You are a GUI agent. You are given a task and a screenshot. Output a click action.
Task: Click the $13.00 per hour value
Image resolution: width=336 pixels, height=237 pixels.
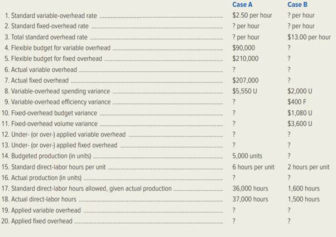coord(309,37)
